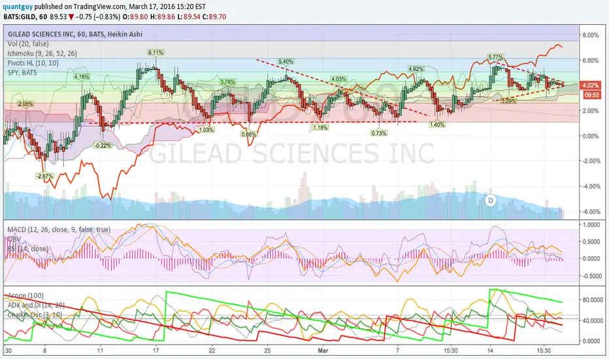609x359 pixels.
Task: Click the 0.66% pivot low label
Action: [x=248, y=134]
